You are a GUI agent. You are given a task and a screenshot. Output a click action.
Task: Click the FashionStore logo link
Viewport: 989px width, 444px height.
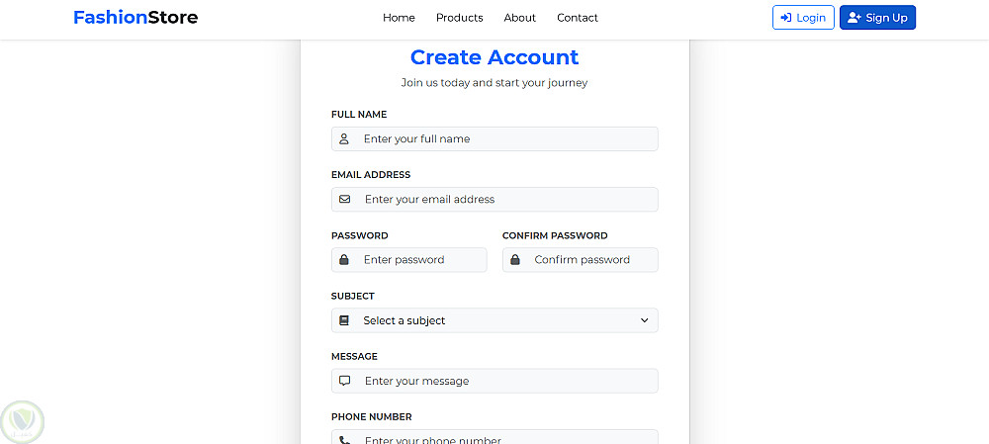135,17
